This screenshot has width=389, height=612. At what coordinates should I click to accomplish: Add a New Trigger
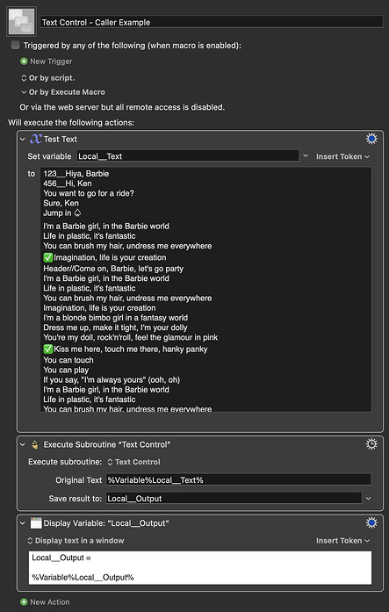tap(51, 61)
